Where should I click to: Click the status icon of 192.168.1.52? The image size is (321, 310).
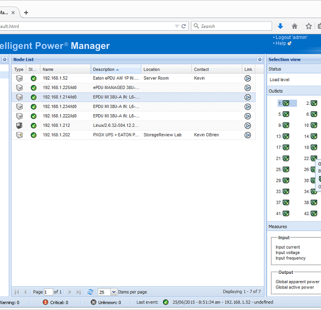point(33,78)
